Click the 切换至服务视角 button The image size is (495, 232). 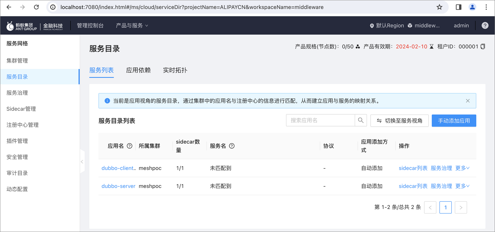click(399, 121)
